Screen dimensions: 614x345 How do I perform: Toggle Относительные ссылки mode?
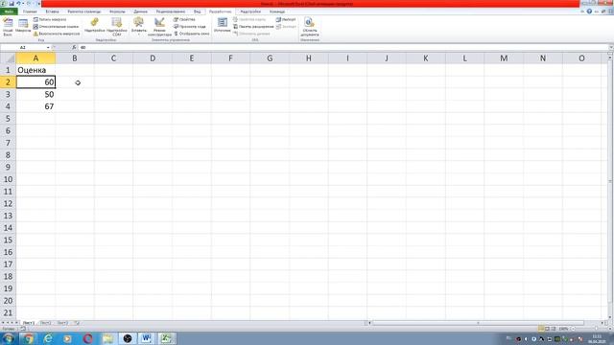[x=56, y=26]
